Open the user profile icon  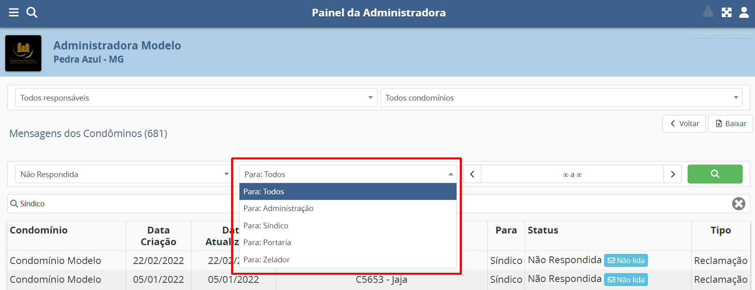[x=744, y=13]
